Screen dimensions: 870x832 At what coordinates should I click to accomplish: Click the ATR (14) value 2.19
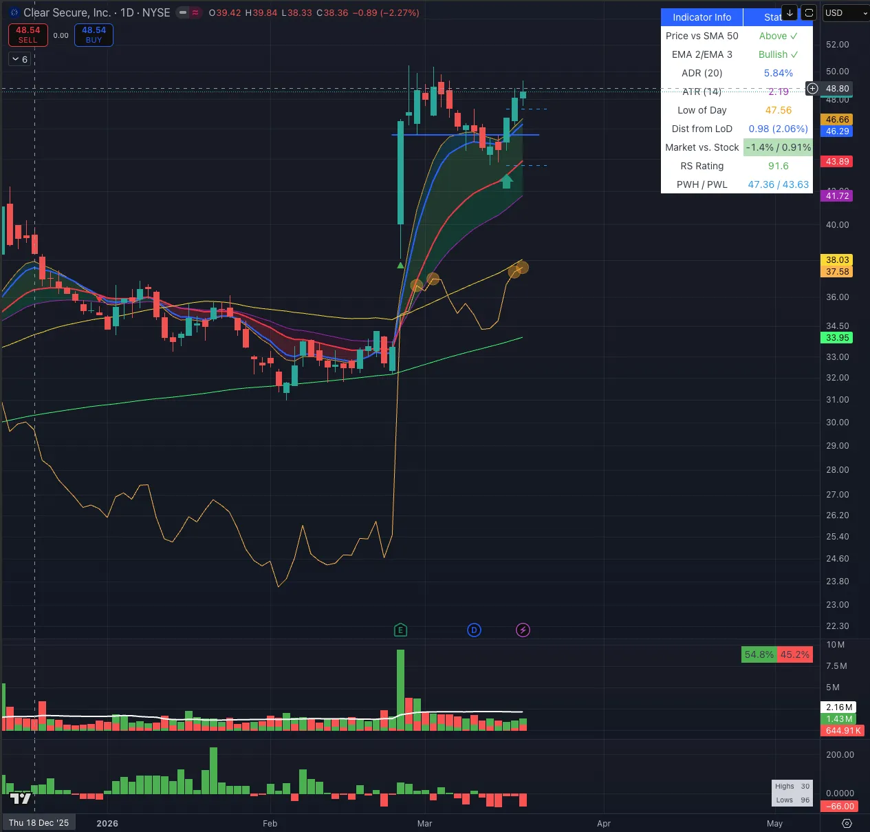pos(778,92)
